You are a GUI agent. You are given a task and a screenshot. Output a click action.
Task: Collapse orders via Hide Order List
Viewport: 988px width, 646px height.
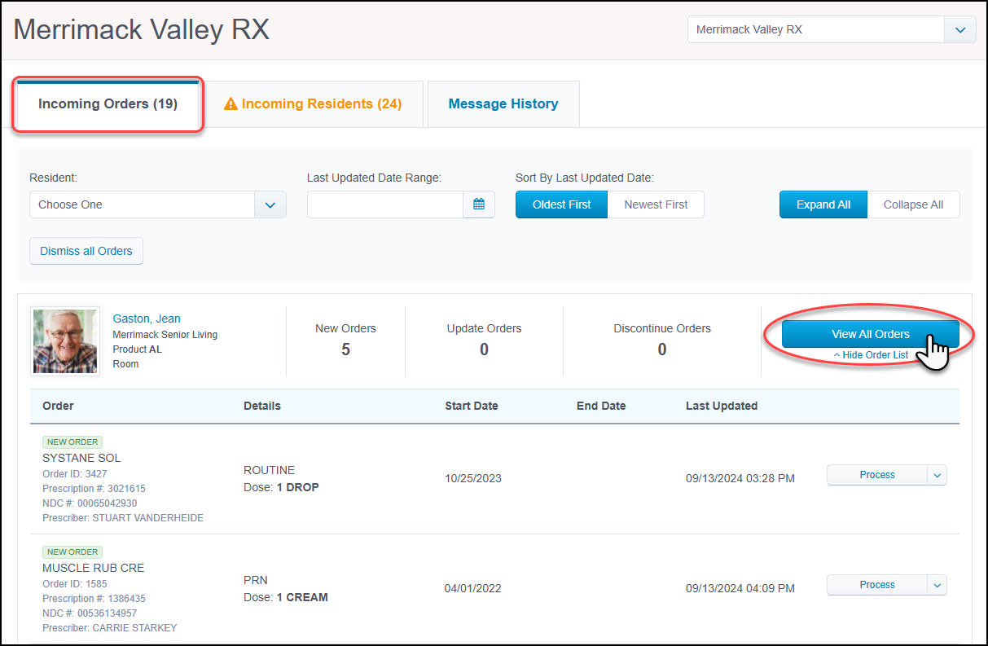pyautogui.click(x=871, y=354)
